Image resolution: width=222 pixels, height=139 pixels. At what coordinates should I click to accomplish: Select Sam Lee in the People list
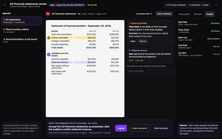pyautogui.click(x=199, y=39)
